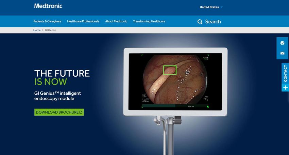Screen dimensions: 289x155
Task: Click the search magnifier icon
Action: tap(200, 22)
